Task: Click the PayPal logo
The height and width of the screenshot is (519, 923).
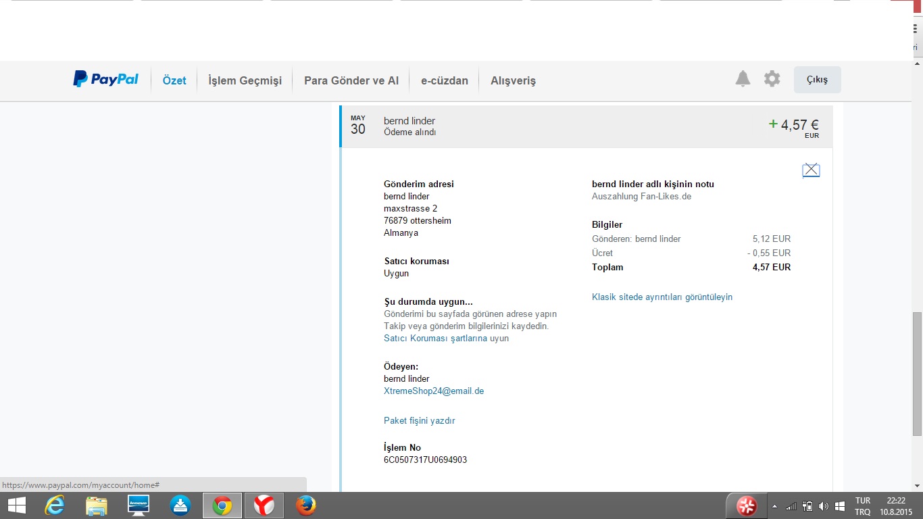Action: [106, 80]
